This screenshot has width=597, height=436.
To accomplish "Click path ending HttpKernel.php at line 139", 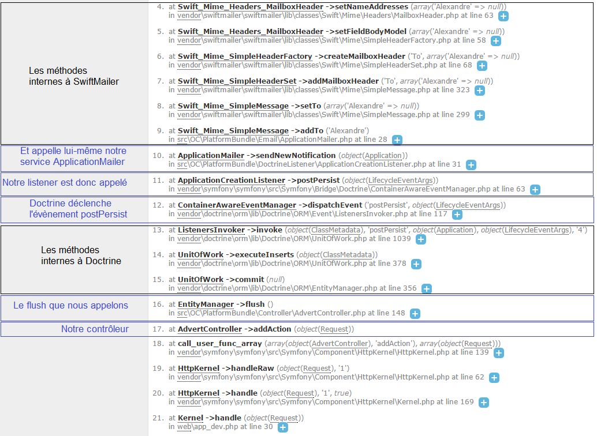I will coord(314,352).
